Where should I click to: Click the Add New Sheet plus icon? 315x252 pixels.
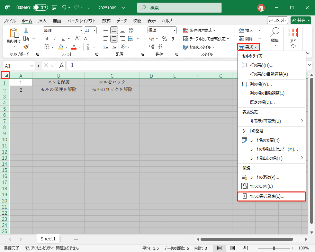76,239
